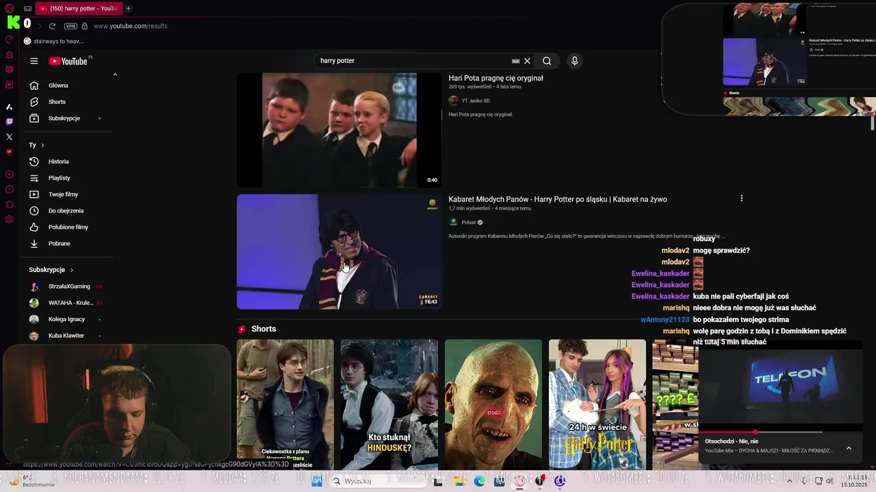Click the search magnifier button
876x492 pixels.
tap(547, 61)
